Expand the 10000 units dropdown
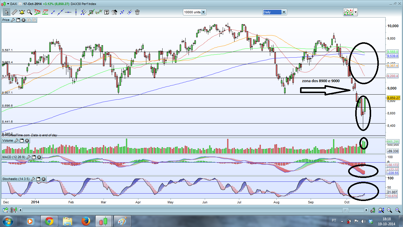403x227 pixels. (x=203, y=12)
